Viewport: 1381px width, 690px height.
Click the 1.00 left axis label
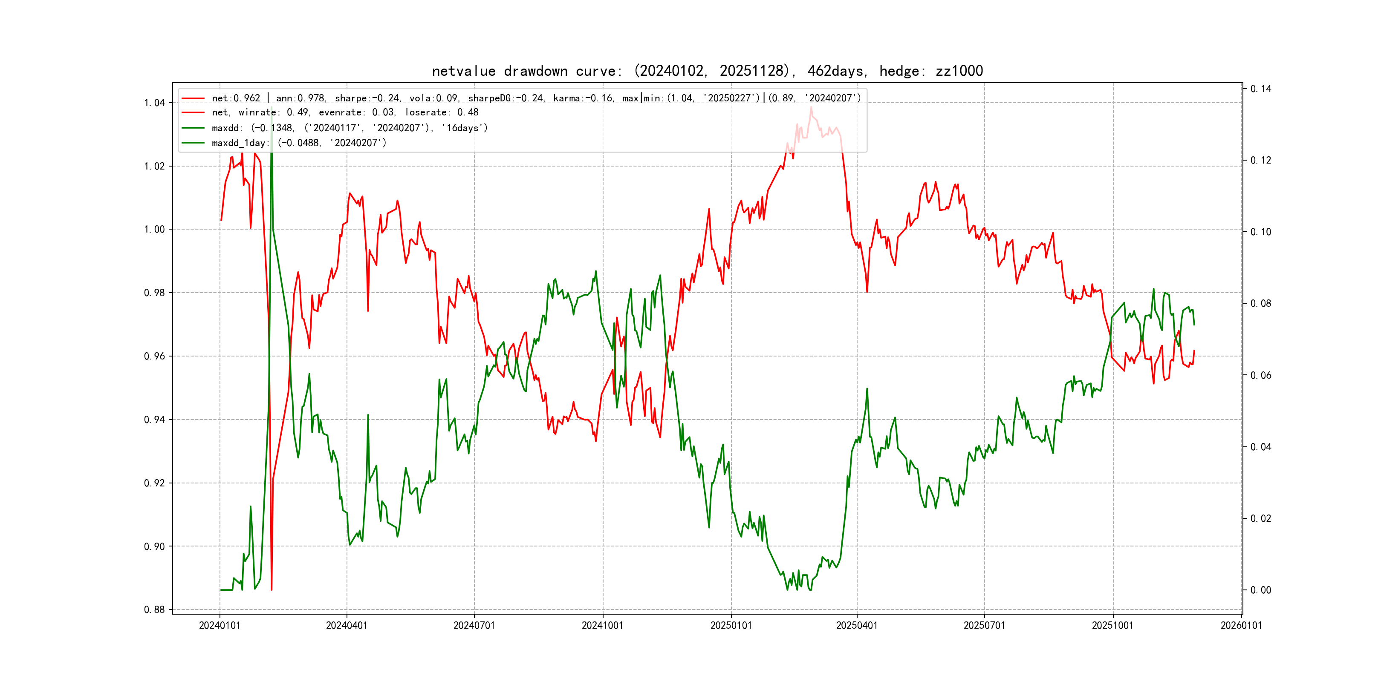(x=154, y=229)
